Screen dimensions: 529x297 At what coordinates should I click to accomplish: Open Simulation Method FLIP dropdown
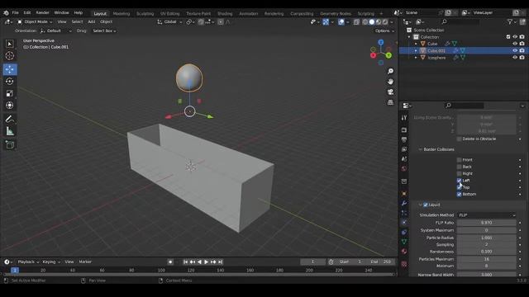pos(487,215)
